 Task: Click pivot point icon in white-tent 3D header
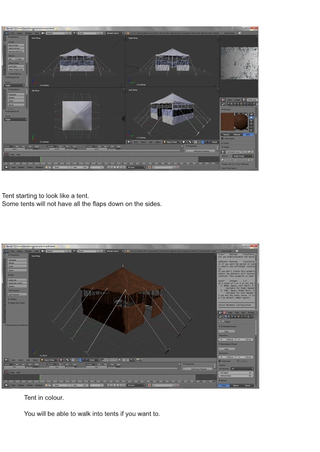pyautogui.click(x=190, y=142)
